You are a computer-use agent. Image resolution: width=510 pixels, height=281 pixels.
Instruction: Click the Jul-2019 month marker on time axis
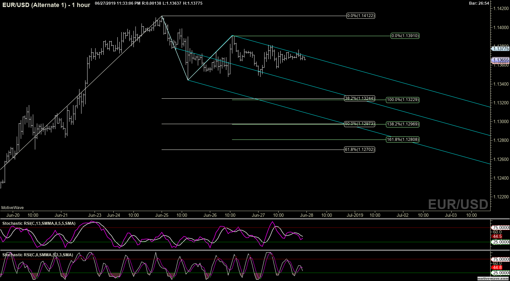pos(355,215)
